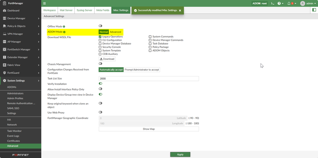This screenshot has height=158, width=318.
Task: Check Device Manager Database checkbox
Action: pos(100,44)
